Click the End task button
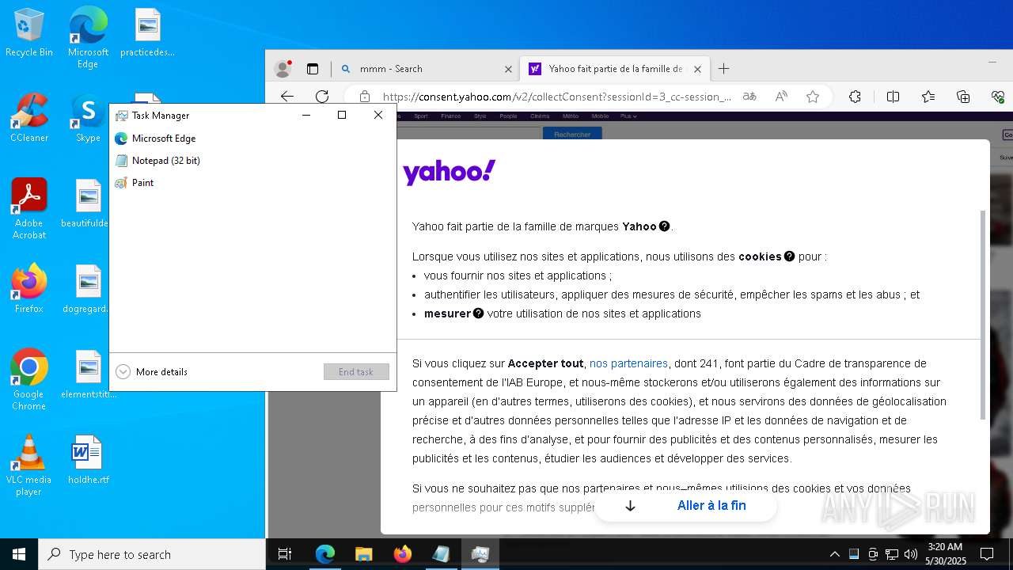The width and height of the screenshot is (1013, 570). 356,371
